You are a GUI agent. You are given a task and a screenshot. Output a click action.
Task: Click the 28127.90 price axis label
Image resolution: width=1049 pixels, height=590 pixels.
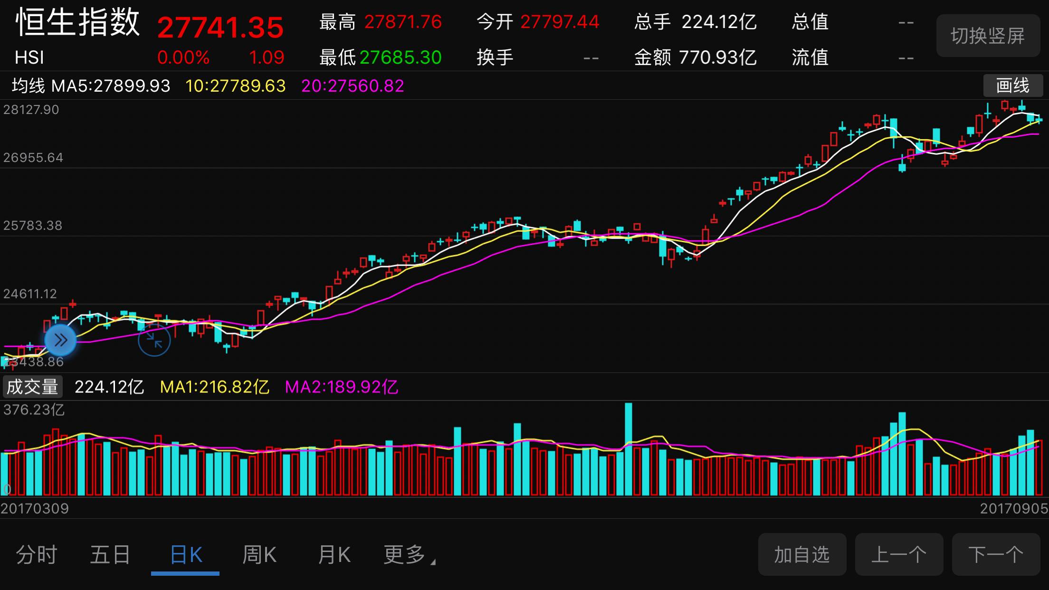[31, 110]
